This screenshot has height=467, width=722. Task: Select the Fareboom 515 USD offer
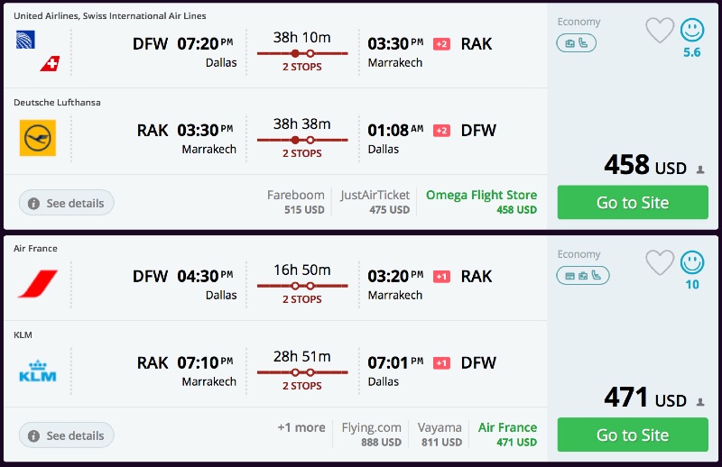point(296,202)
